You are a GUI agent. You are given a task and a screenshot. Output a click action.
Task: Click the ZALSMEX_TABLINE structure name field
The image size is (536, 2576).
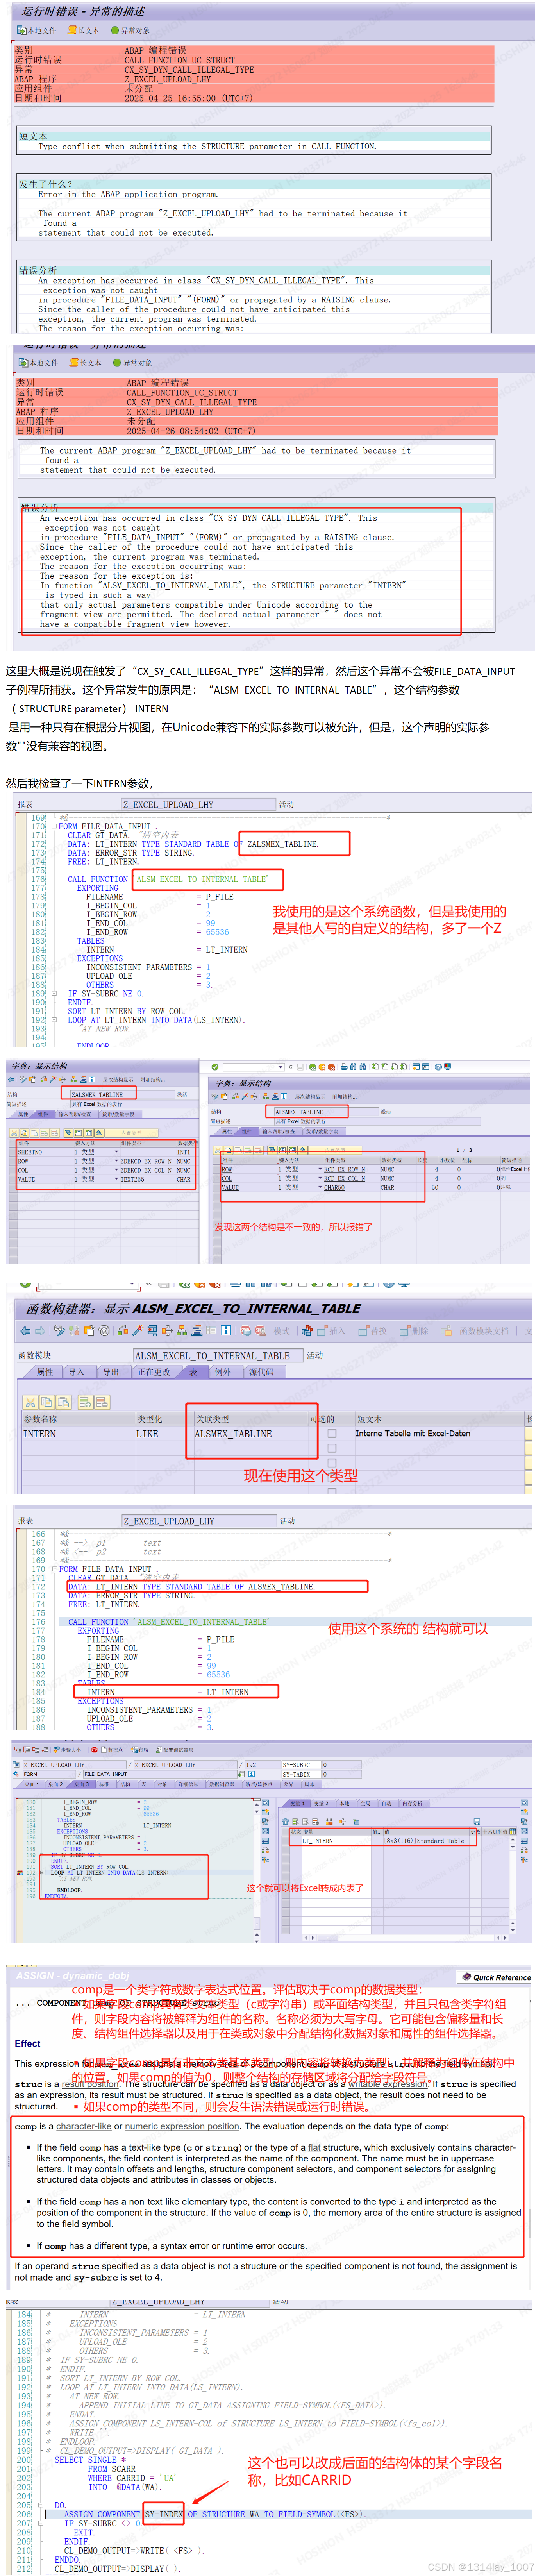point(123,1095)
